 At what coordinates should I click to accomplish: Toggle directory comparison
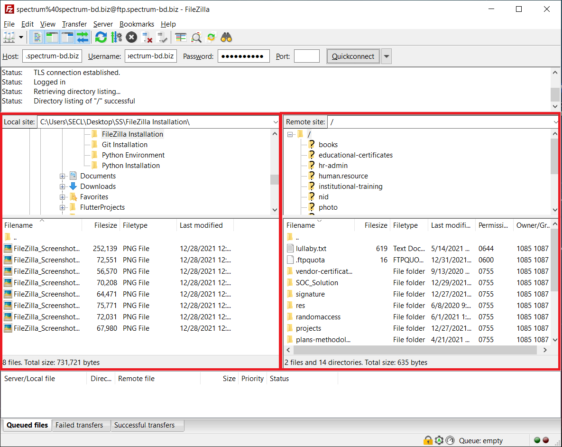(x=196, y=37)
